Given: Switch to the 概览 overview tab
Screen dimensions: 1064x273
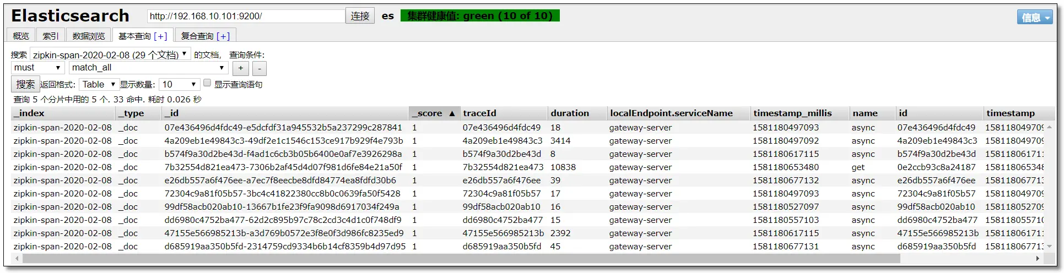Looking at the screenshot, I should [x=21, y=36].
